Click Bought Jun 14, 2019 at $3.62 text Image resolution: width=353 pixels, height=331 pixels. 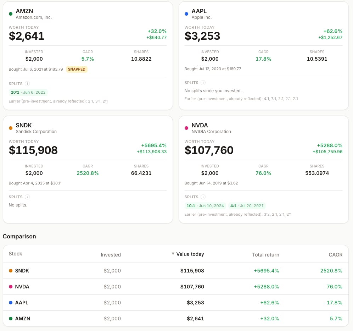point(211,183)
